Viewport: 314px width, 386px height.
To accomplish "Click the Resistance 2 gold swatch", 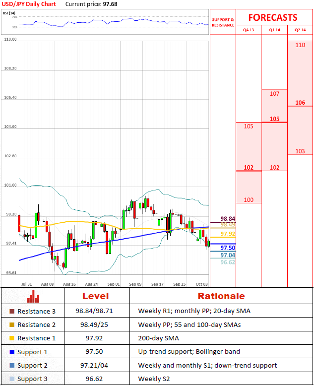I will pyautogui.click(x=12, y=324).
